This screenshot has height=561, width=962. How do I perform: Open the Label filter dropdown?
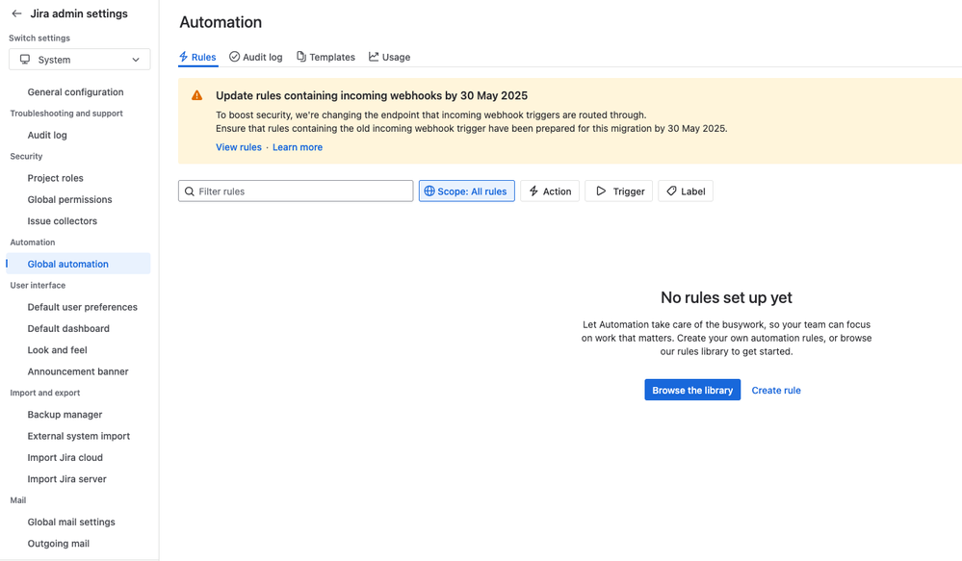(x=686, y=191)
